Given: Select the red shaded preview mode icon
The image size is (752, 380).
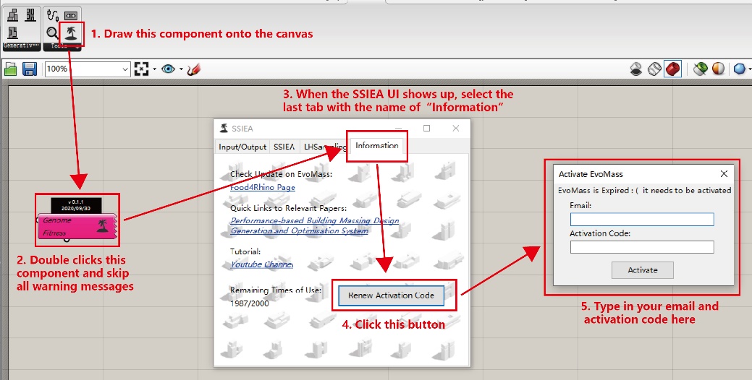Looking at the screenshot, I should (x=673, y=69).
